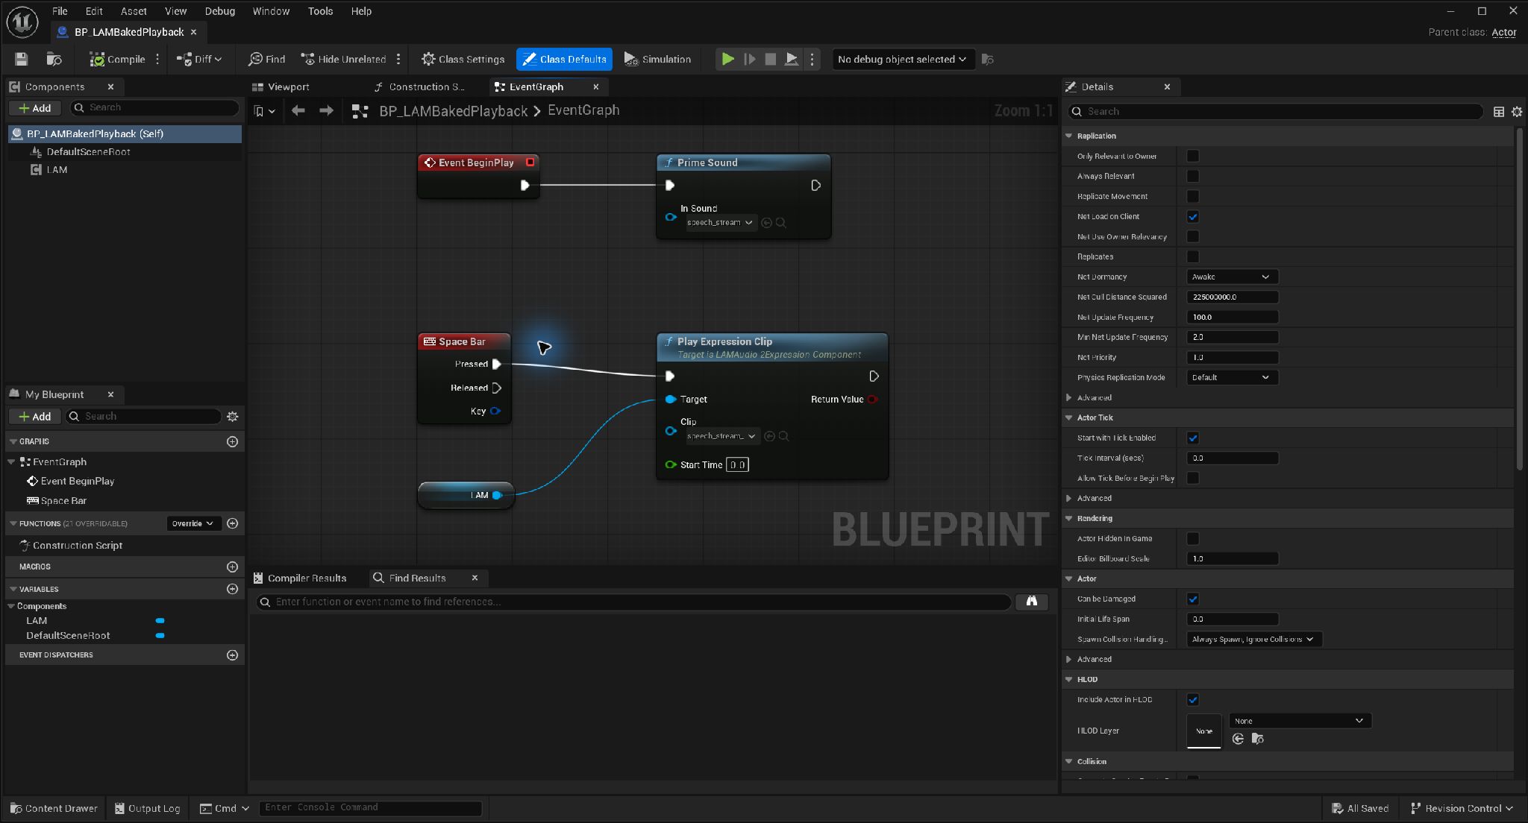Open Class Settings
This screenshot has width=1528, height=823.
pyautogui.click(x=463, y=59)
